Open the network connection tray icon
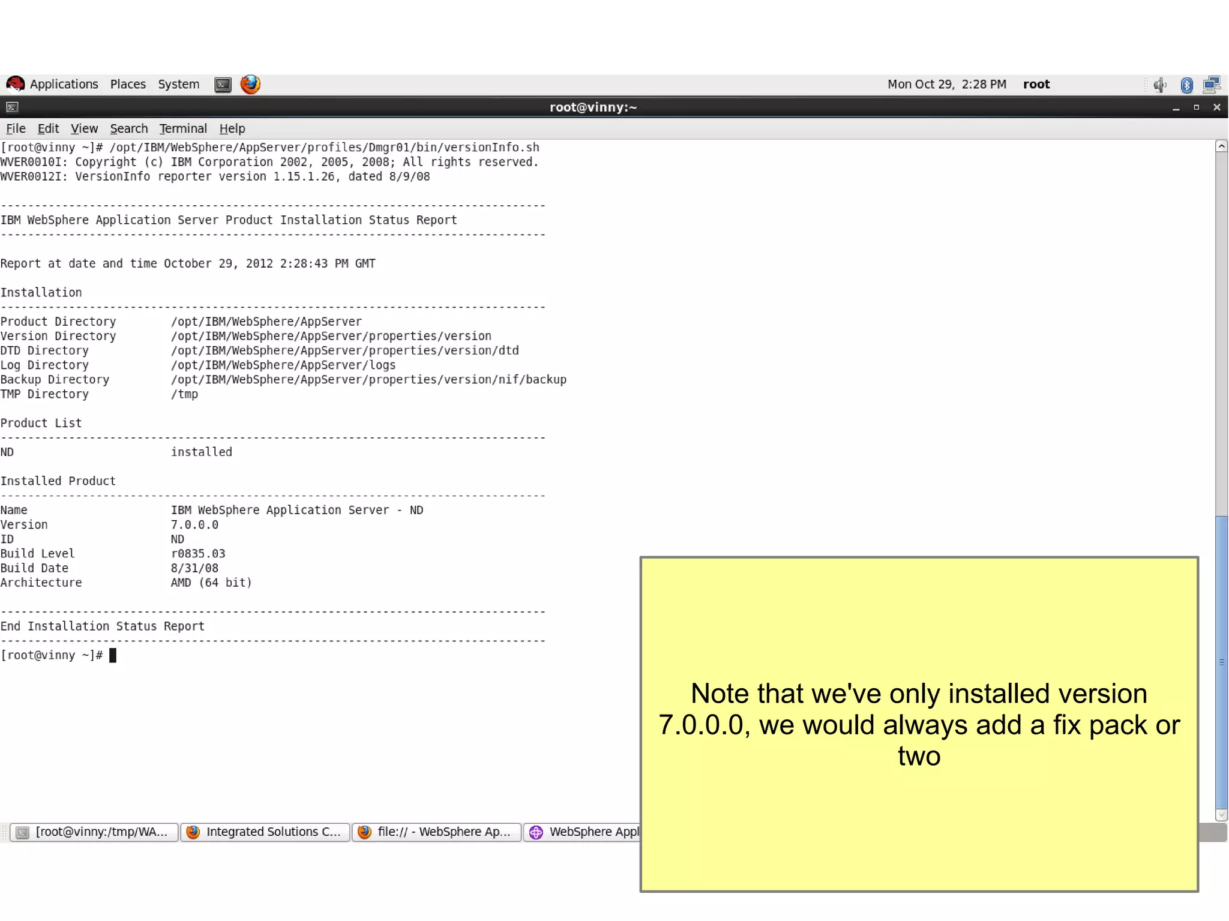 tap(1212, 85)
